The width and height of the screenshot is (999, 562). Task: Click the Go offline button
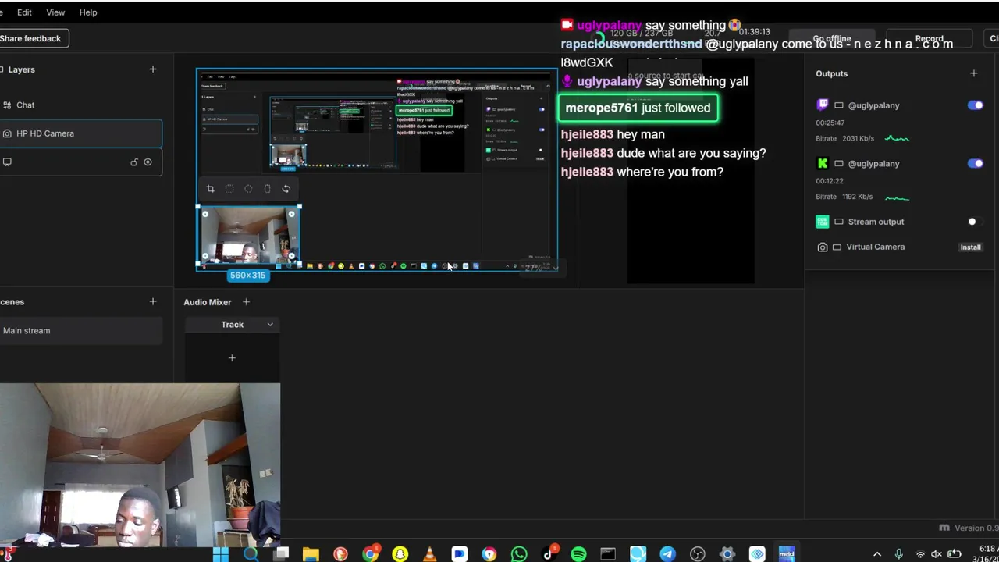[832, 38]
